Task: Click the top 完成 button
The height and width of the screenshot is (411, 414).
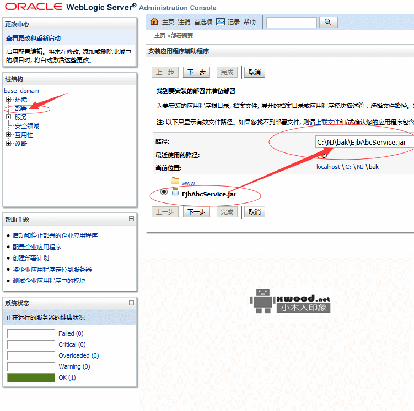Action: coord(227,72)
